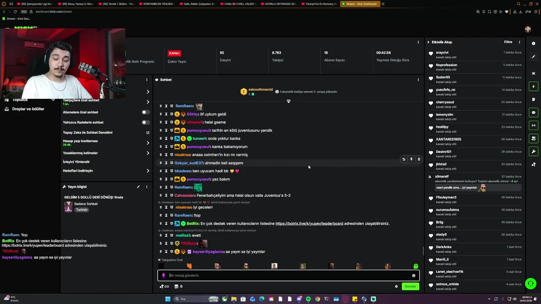Open the emoji picker in message field
Viewport: 541px width, 304px height.
click(x=414, y=275)
